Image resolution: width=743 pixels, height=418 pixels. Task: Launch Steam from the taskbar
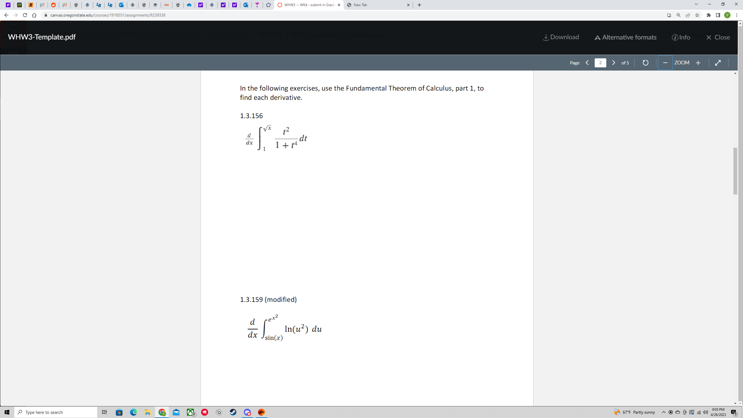233,412
